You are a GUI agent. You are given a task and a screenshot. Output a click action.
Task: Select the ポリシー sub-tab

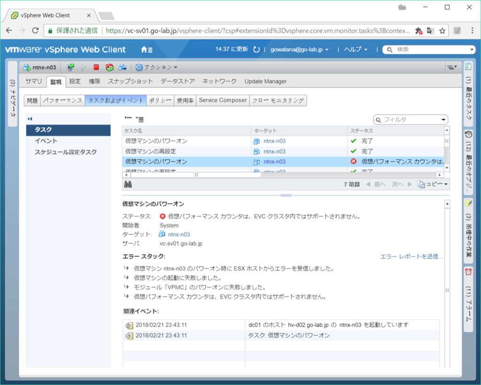coord(160,100)
